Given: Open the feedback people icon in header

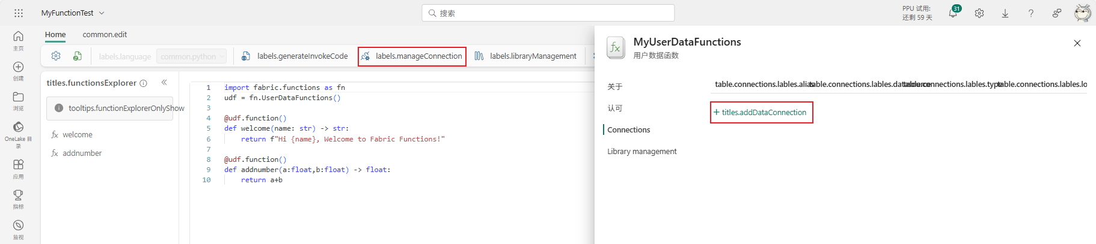Looking at the screenshot, I should (1056, 13).
